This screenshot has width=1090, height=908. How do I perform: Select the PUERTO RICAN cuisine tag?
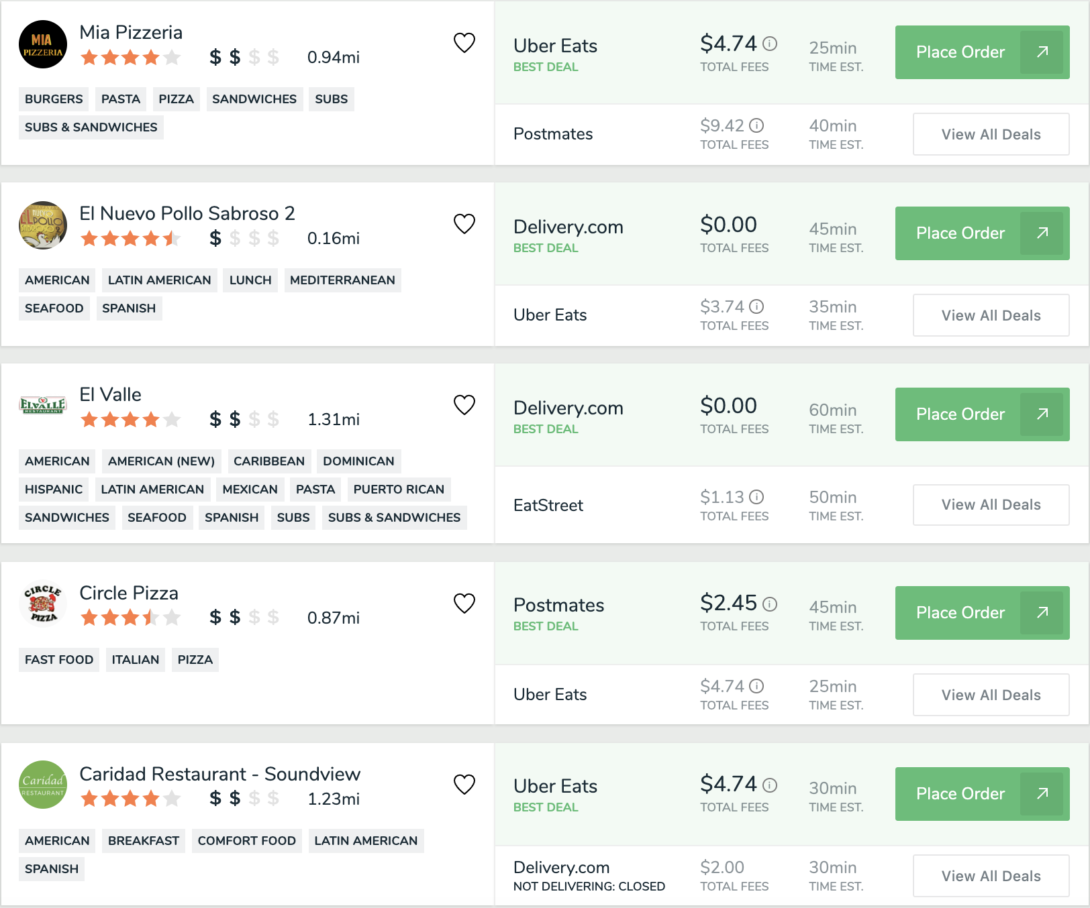399,490
